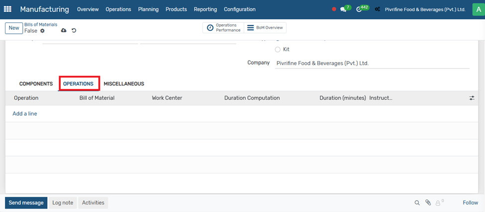Click the gear actions icon beside False
The image size is (485, 212).
coord(42,31)
